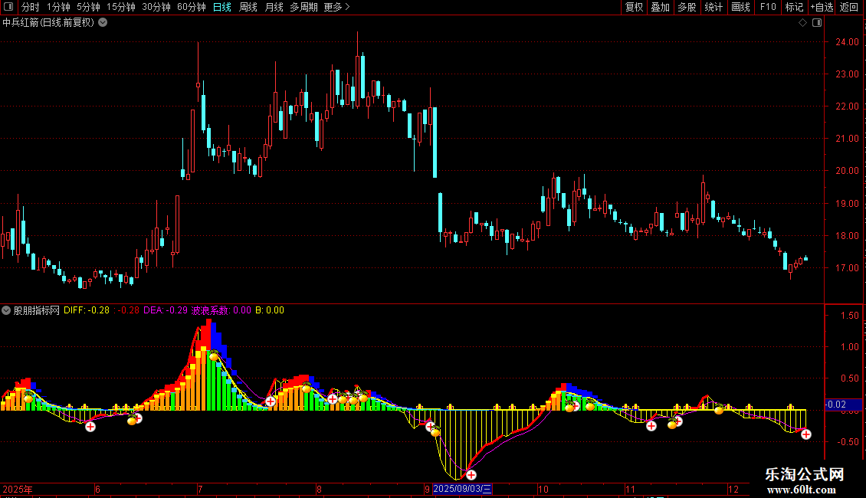Select the 5分钟 period
866x498 pixels.
[x=88, y=7]
